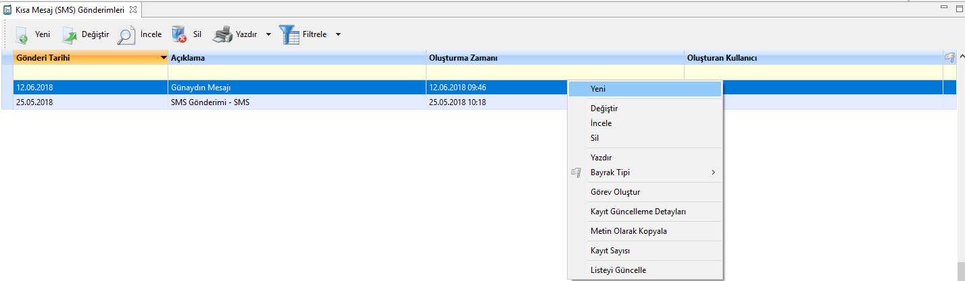965x281 pixels.
Task: Click the flag column header icon
Action: pos(949,58)
